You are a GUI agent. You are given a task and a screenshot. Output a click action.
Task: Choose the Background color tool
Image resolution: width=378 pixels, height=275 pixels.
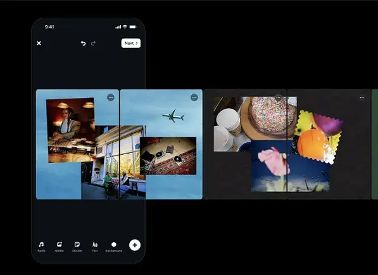(114, 247)
